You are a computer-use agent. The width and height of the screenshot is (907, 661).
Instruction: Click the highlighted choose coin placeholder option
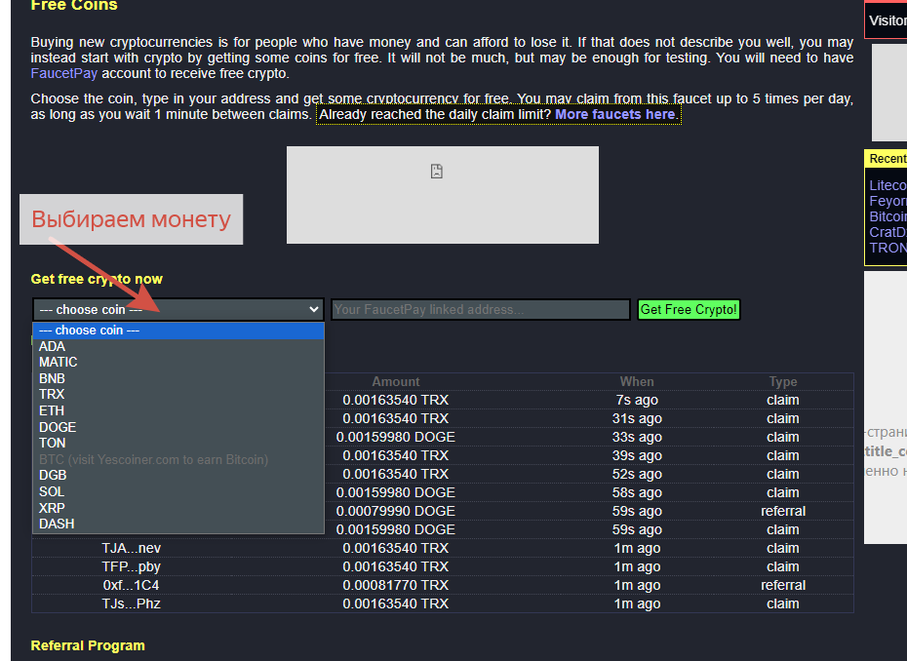178,330
